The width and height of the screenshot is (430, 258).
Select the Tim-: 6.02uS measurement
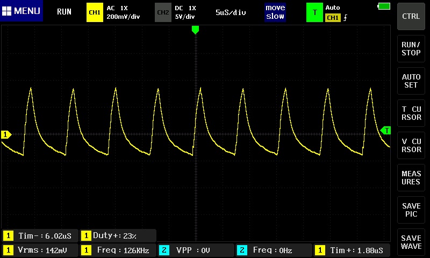40,236
